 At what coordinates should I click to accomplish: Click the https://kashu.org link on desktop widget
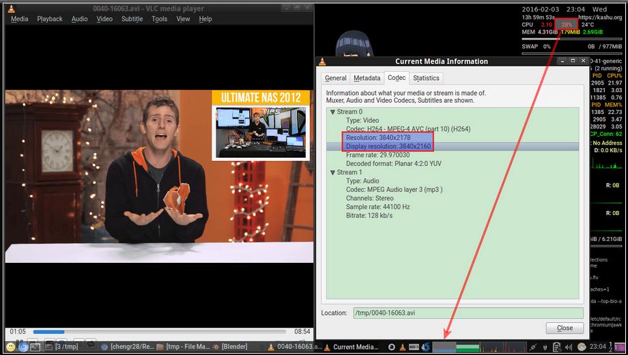pyautogui.click(x=600, y=17)
